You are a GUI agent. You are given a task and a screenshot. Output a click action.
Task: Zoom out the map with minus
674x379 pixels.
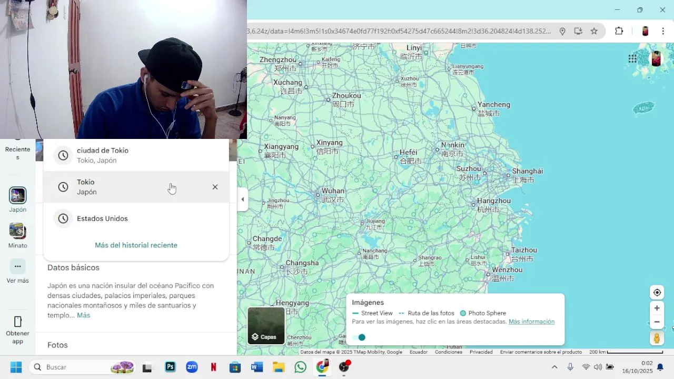657,322
